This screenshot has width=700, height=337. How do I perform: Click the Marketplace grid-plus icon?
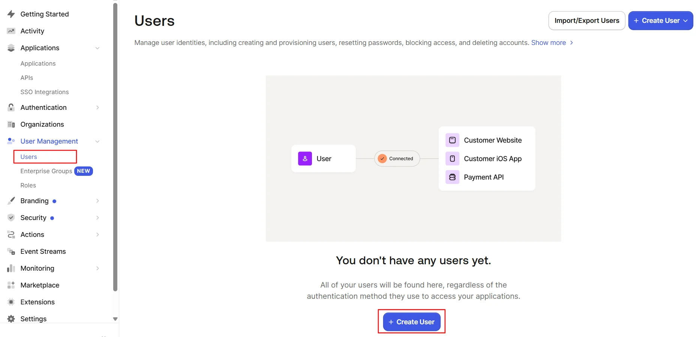click(x=11, y=285)
